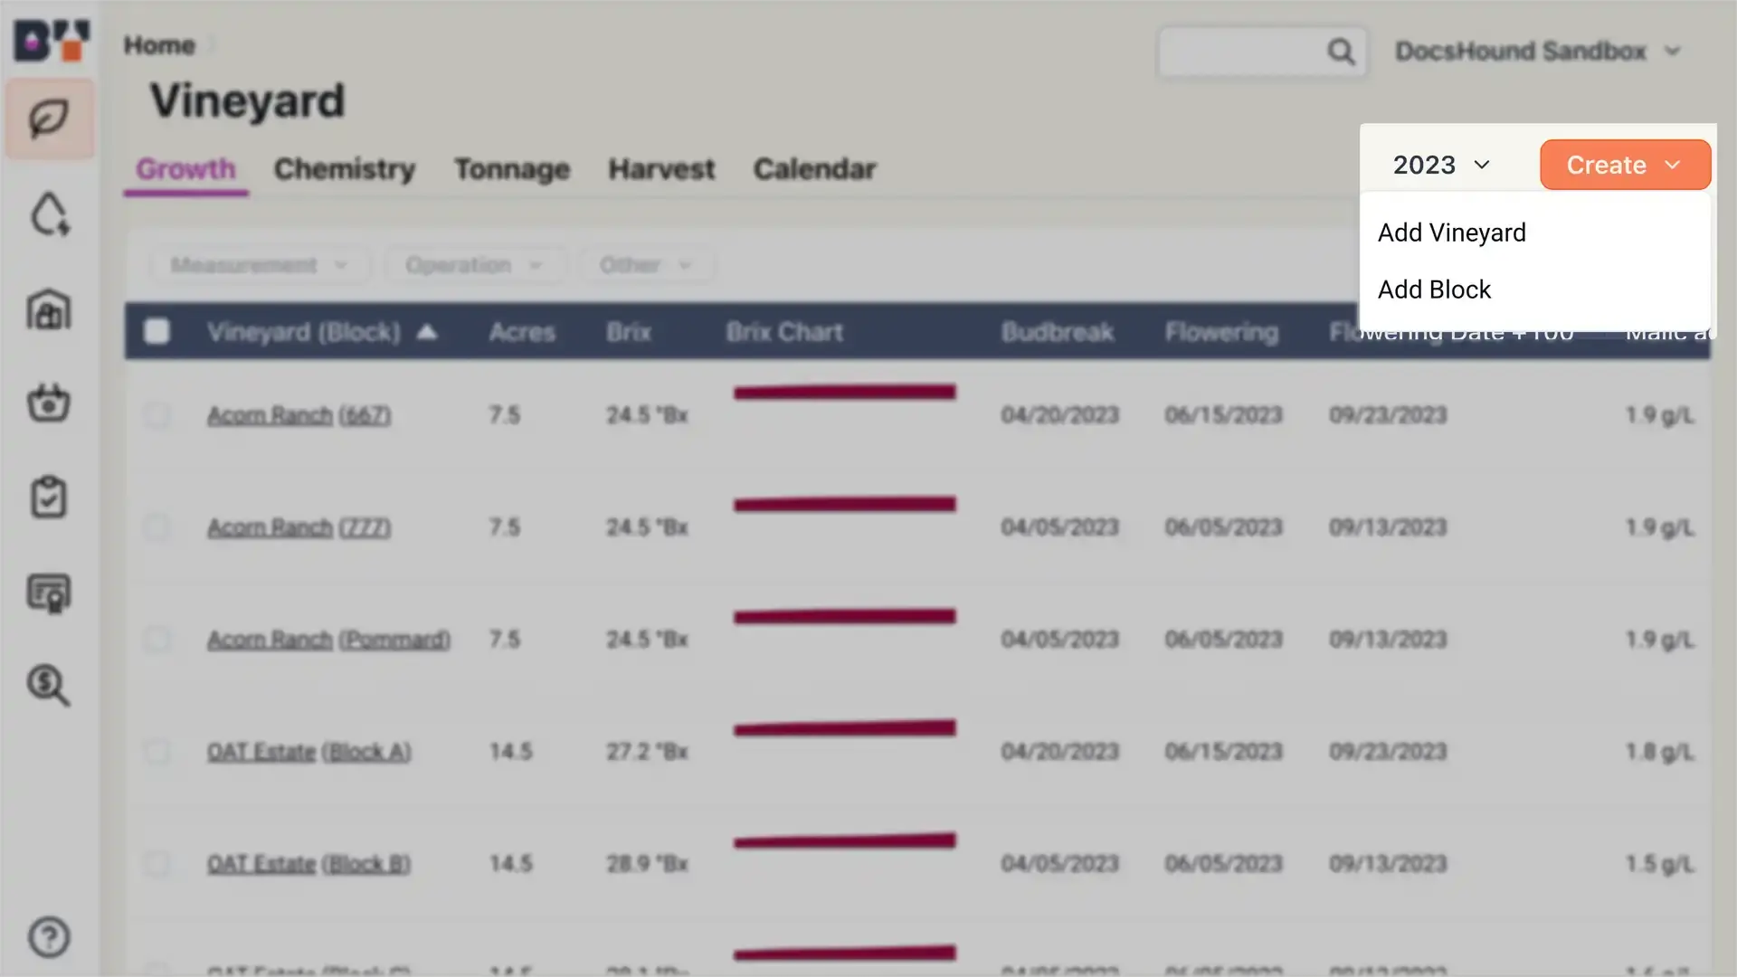Toggle the header row checkbox
Viewport: 1737px width, 977px height.
(x=157, y=333)
